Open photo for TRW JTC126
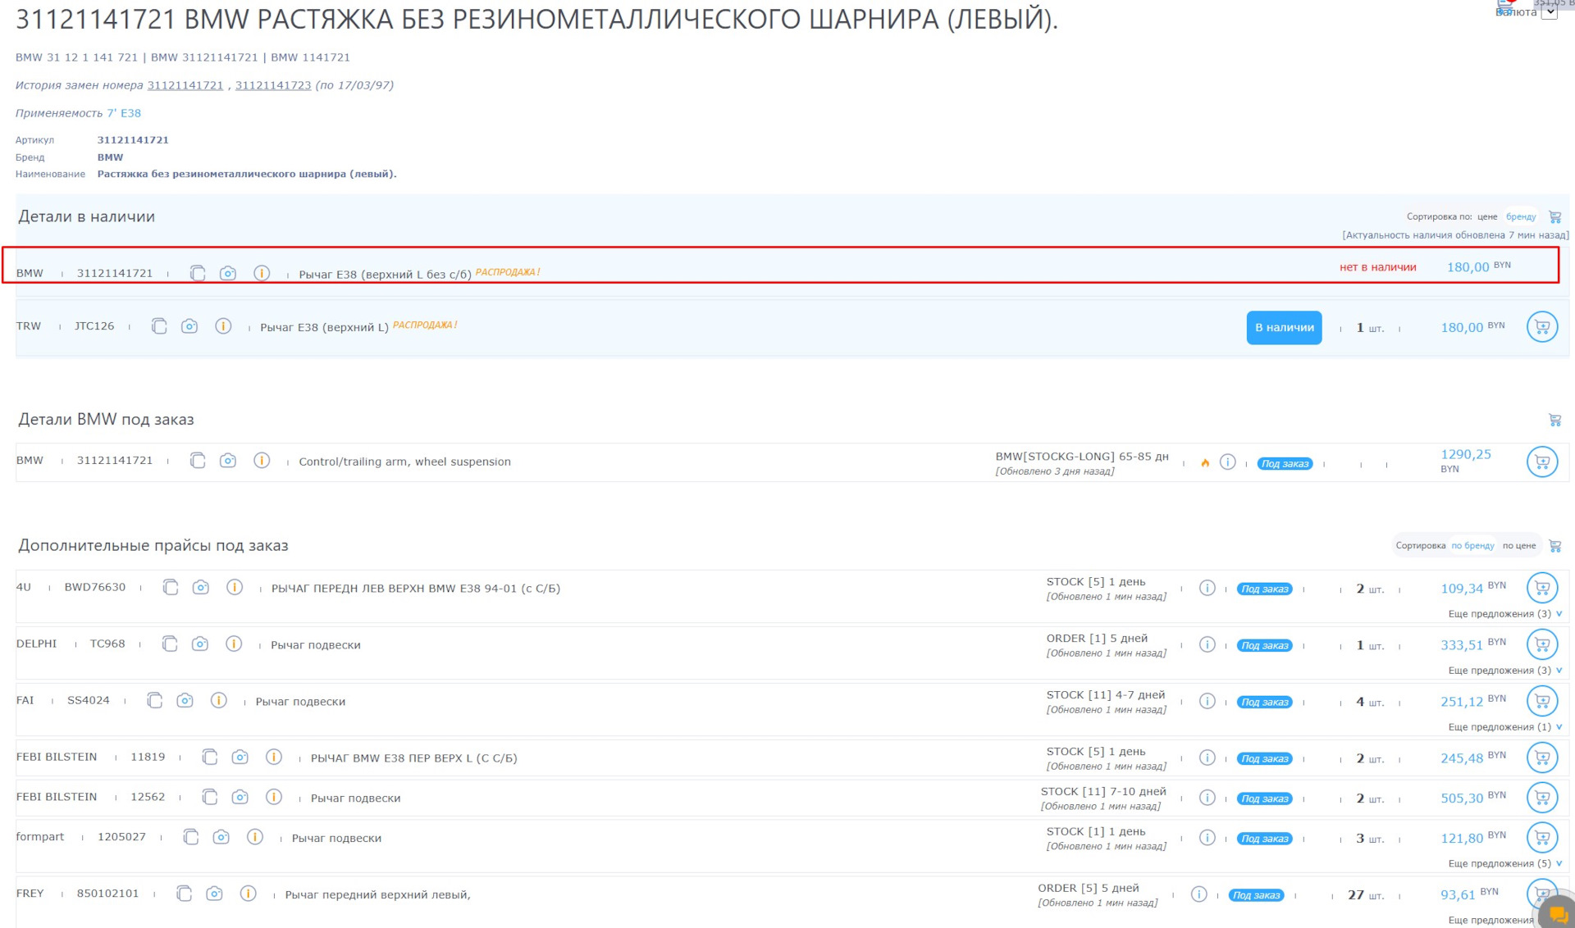The width and height of the screenshot is (1575, 928). [189, 326]
